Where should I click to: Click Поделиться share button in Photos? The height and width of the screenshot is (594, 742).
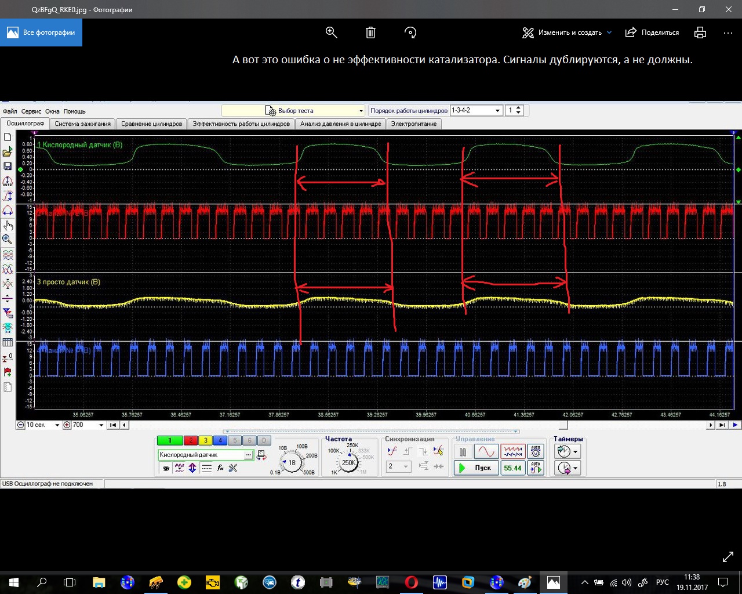coord(652,32)
